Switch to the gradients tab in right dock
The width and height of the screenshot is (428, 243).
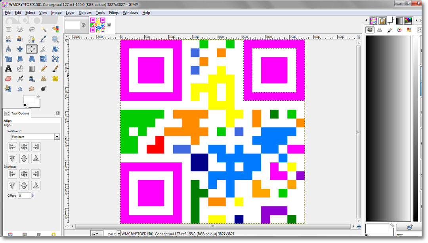399,21
